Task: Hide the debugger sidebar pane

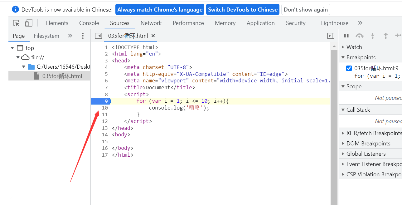Action: [331, 36]
